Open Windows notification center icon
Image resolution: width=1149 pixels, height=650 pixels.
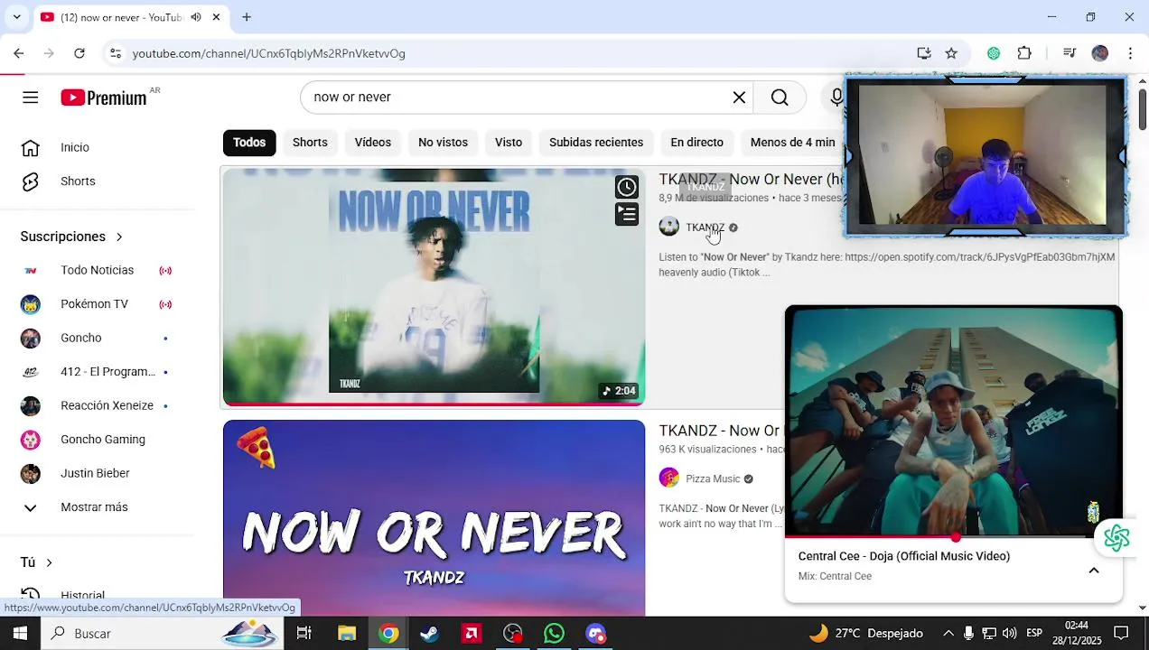click(x=1121, y=634)
